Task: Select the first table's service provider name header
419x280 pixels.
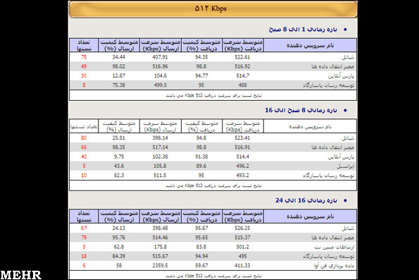Action: point(311,45)
